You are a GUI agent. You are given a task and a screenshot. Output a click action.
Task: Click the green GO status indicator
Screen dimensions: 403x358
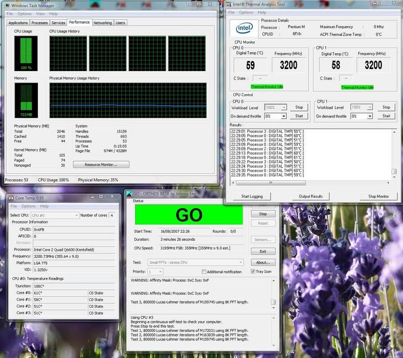click(x=189, y=214)
